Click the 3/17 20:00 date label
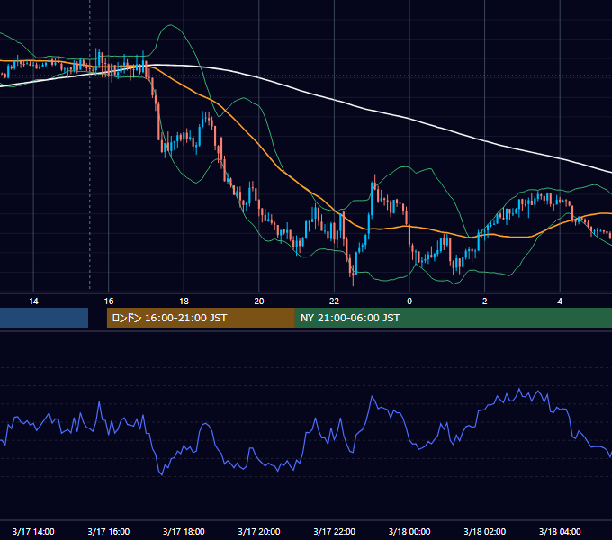Image resolution: width=612 pixels, height=540 pixels. 259,531
